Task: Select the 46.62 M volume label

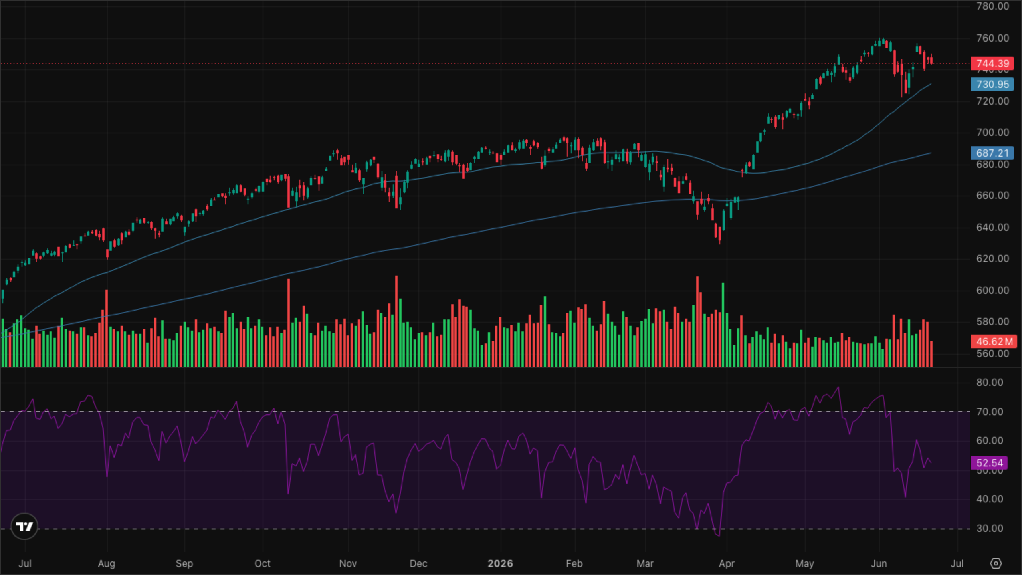Action: 994,341
